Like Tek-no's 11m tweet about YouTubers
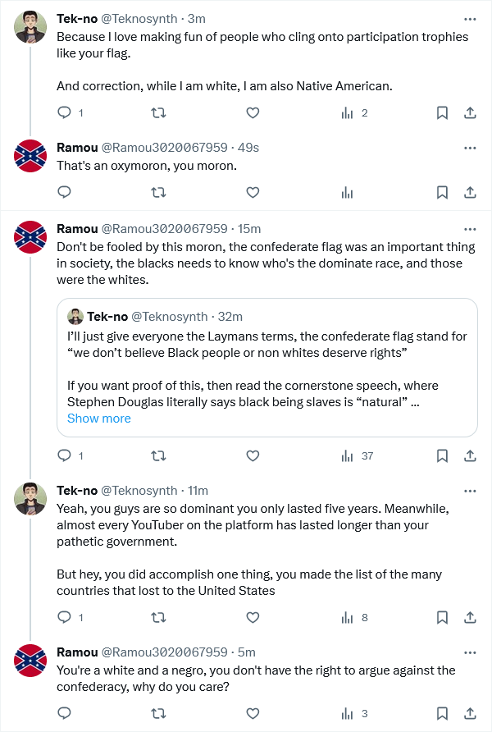Image resolution: width=492 pixels, height=732 pixels. pos(253,618)
